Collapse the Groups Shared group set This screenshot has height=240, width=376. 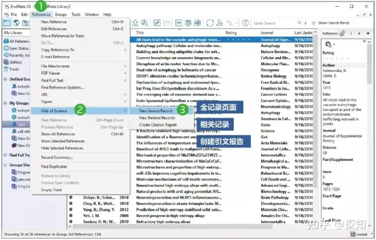pyautogui.click(x=5, y=165)
